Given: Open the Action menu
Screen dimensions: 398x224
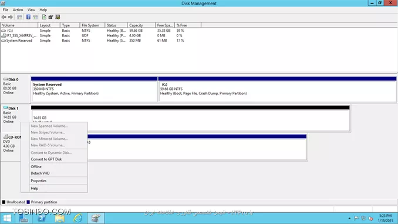Looking at the screenshot, I should [x=18, y=10].
